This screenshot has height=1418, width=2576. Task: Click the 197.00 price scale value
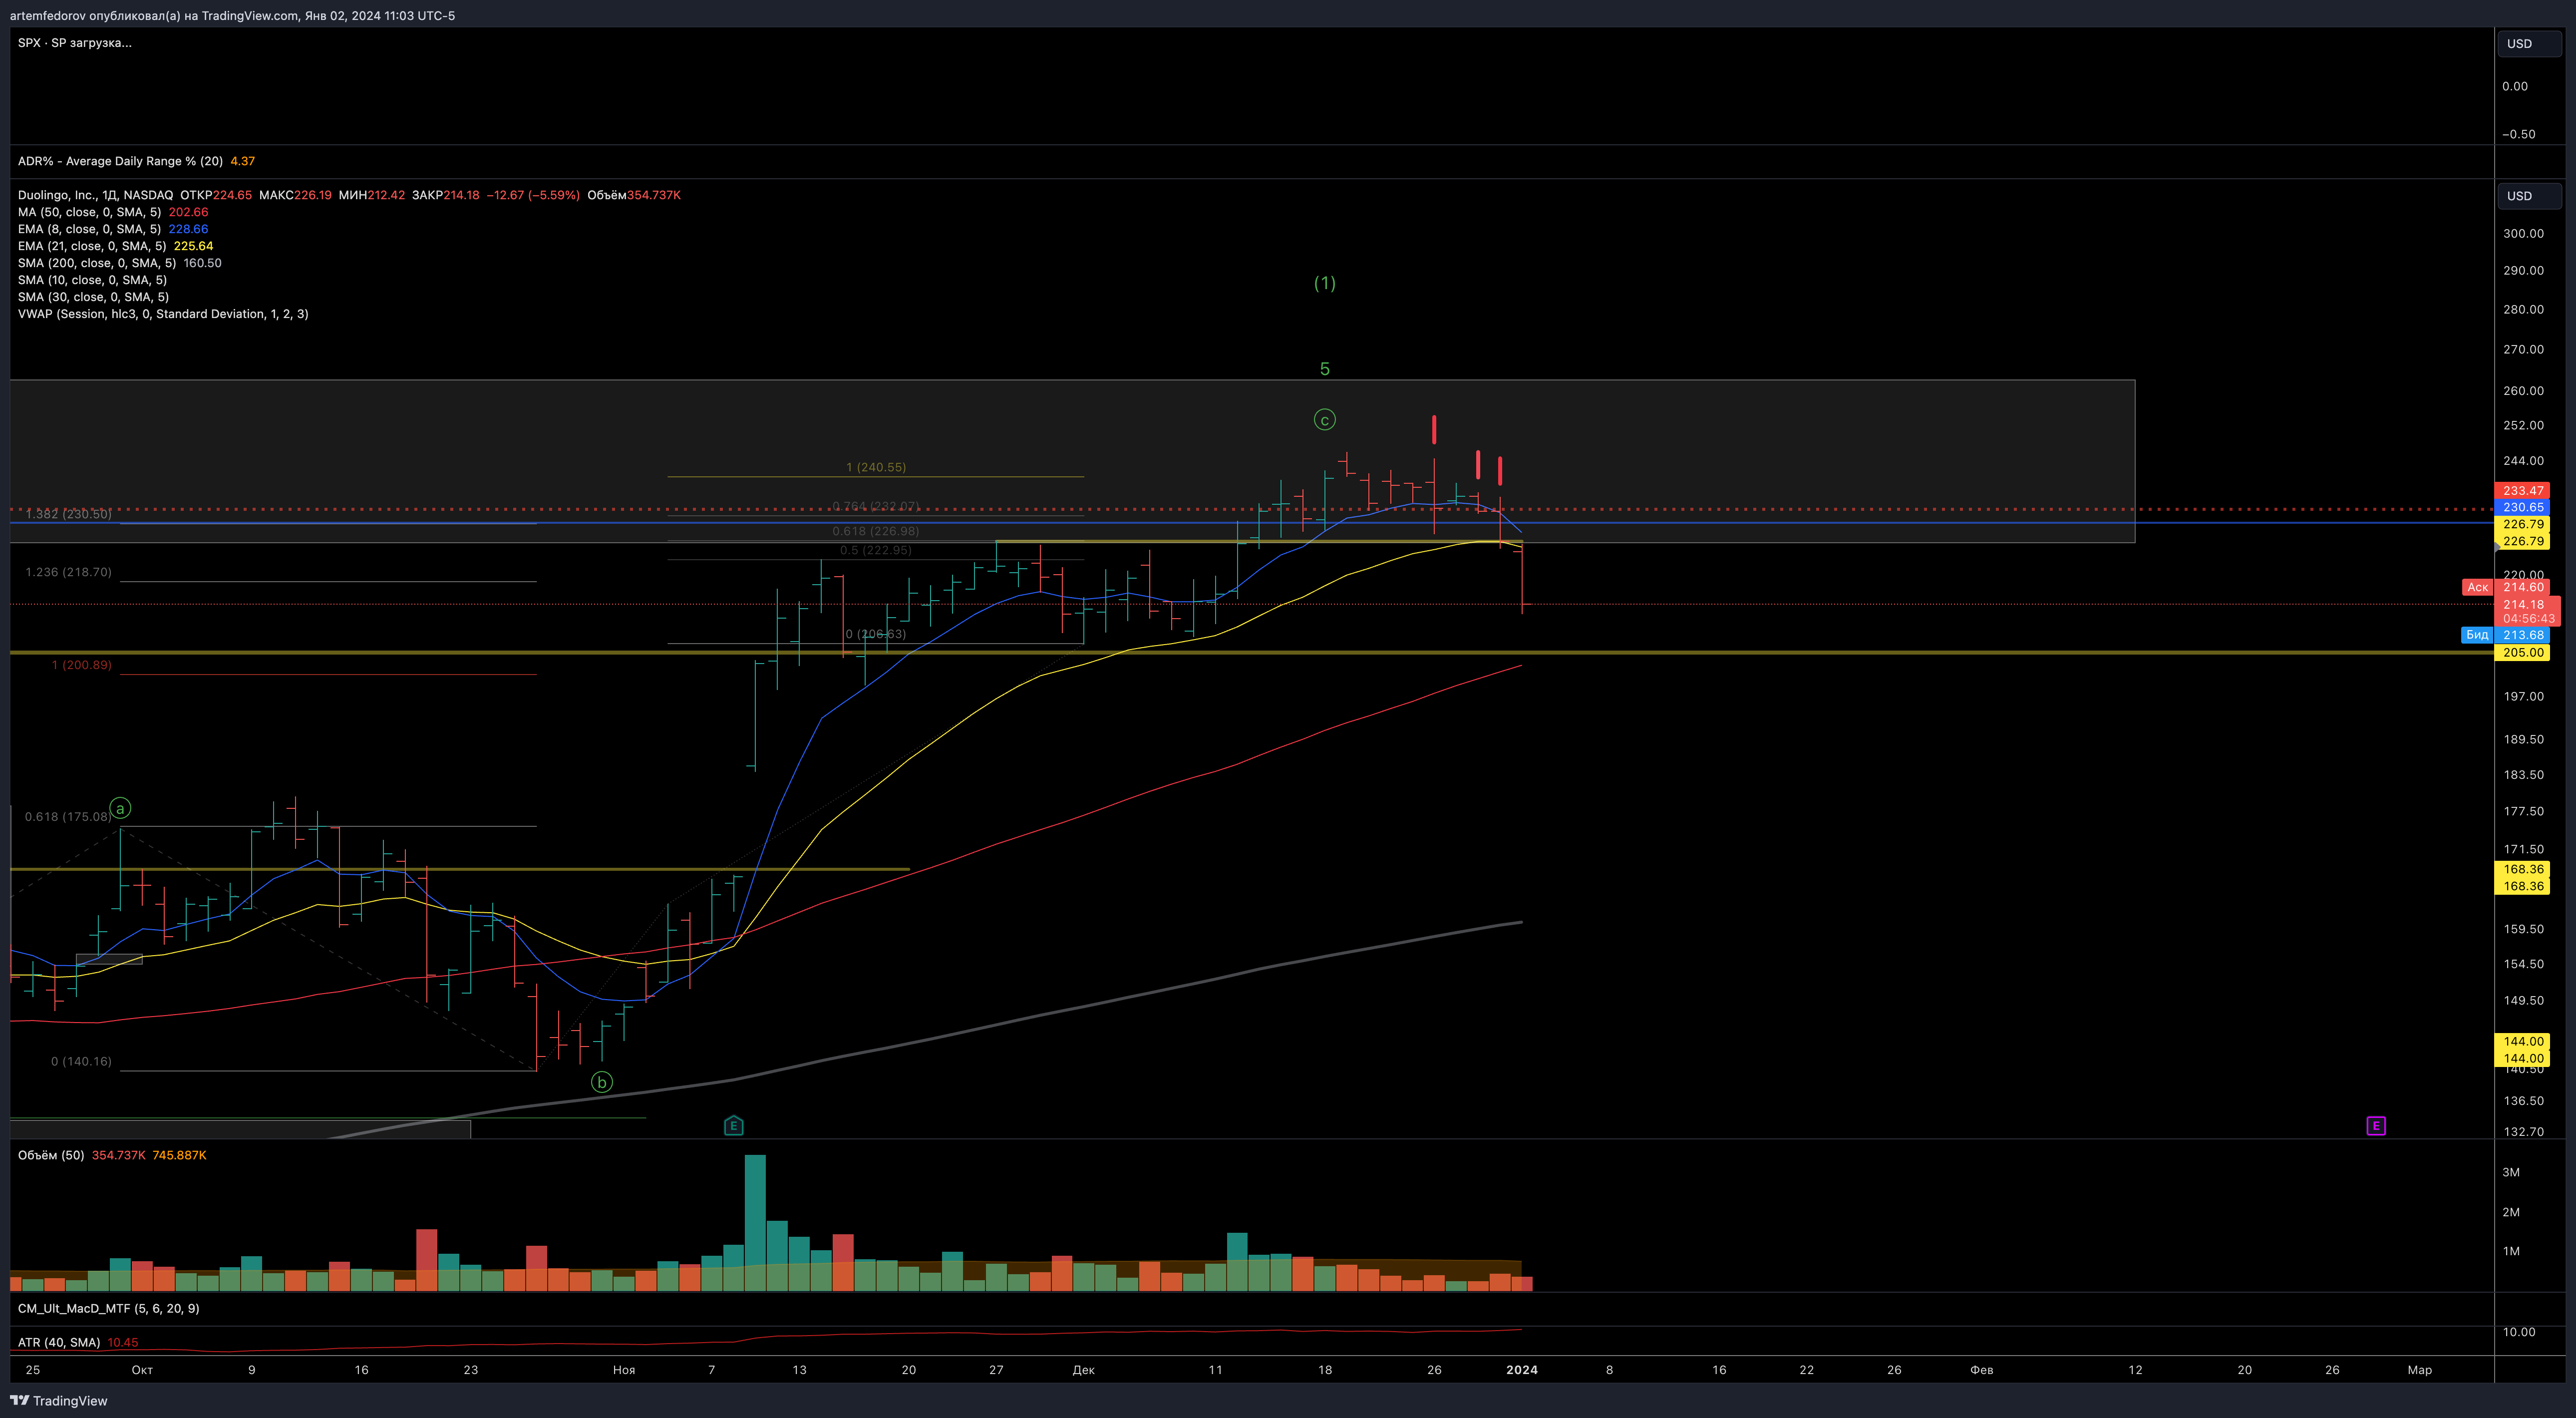tap(2523, 696)
